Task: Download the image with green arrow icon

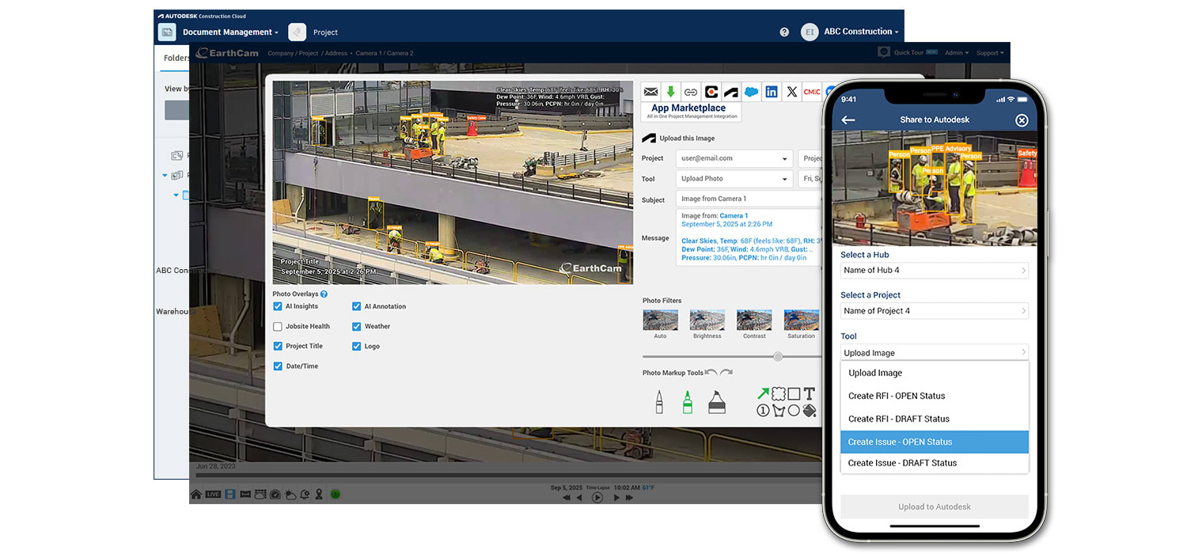Action: (x=670, y=92)
